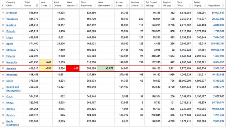226x127 pixels.
Task: Open the Moldova country link
Action: pos(11,25)
